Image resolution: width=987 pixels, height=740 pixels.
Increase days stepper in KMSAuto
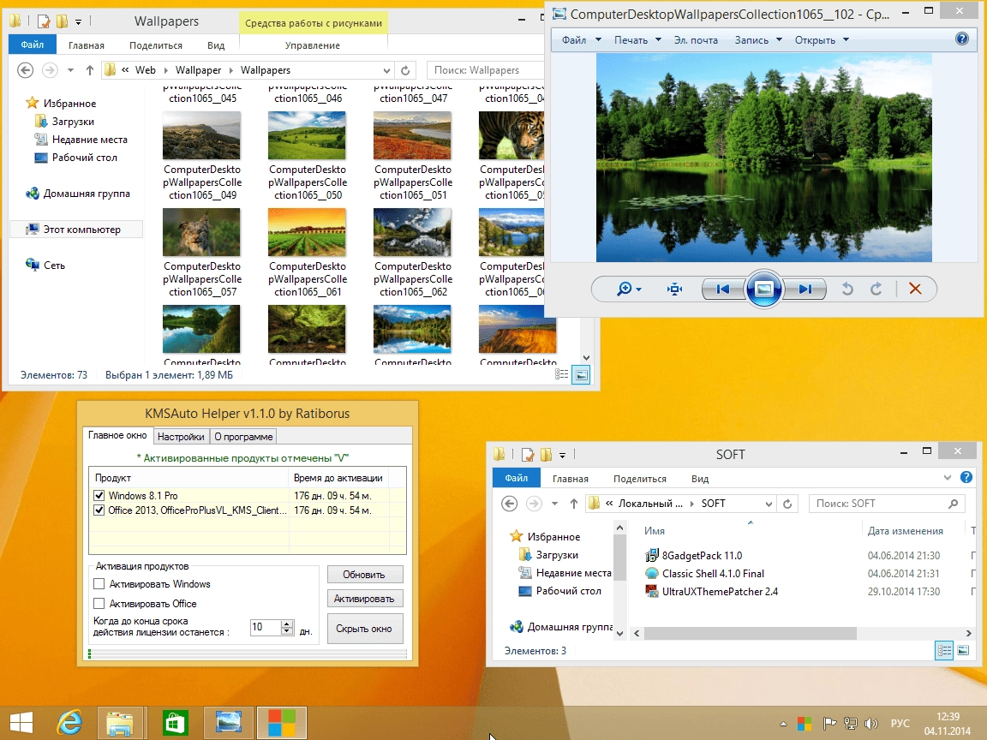[x=287, y=624]
